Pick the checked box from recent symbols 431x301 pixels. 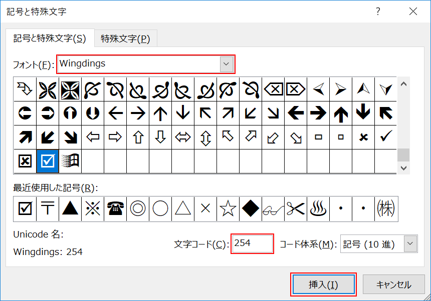[25, 209]
